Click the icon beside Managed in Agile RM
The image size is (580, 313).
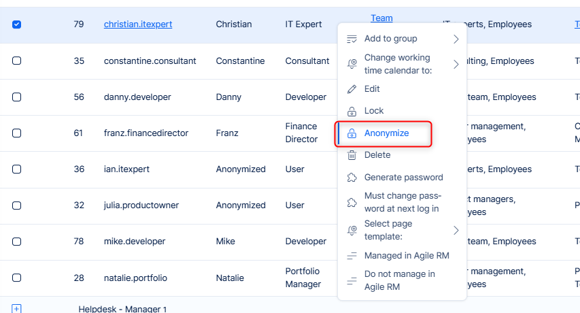(352, 256)
